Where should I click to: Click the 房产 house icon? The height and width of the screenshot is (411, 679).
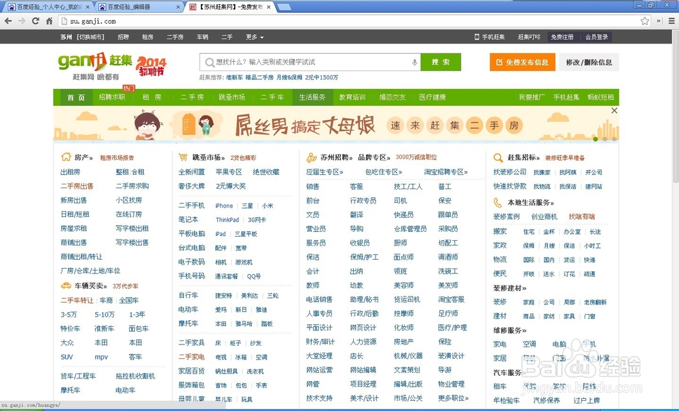[x=66, y=157]
